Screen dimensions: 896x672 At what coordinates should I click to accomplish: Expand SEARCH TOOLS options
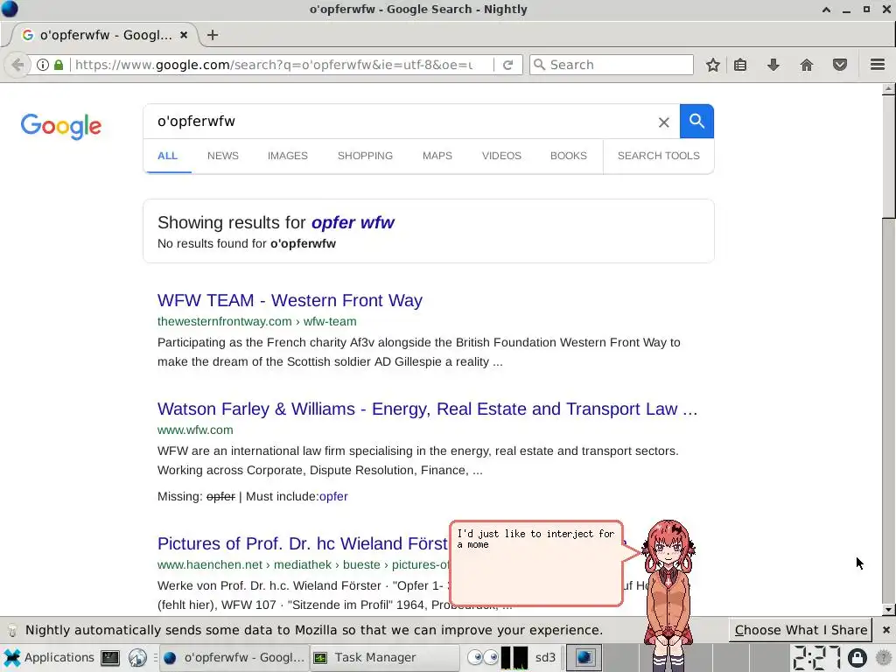[x=658, y=156]
